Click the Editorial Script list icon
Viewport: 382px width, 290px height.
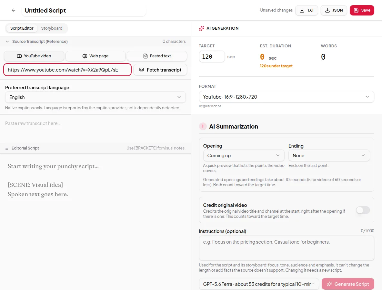click(x=7, y=148)
